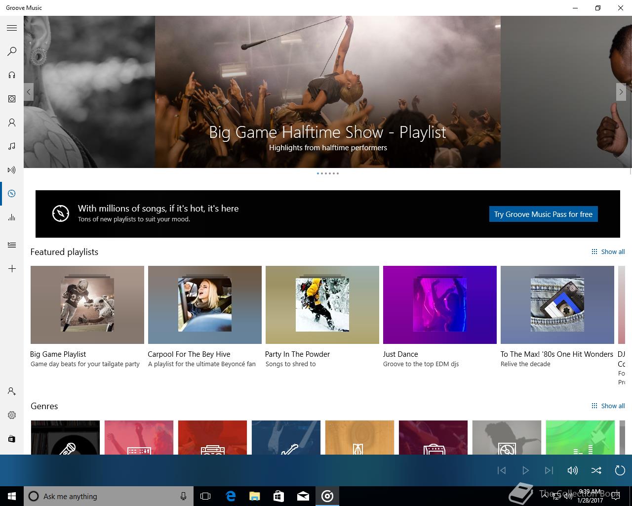This screenshot has height=506, width=632.
Task: Click 'Carpool For The Bey Hive' title text
Action: point(189,354)
